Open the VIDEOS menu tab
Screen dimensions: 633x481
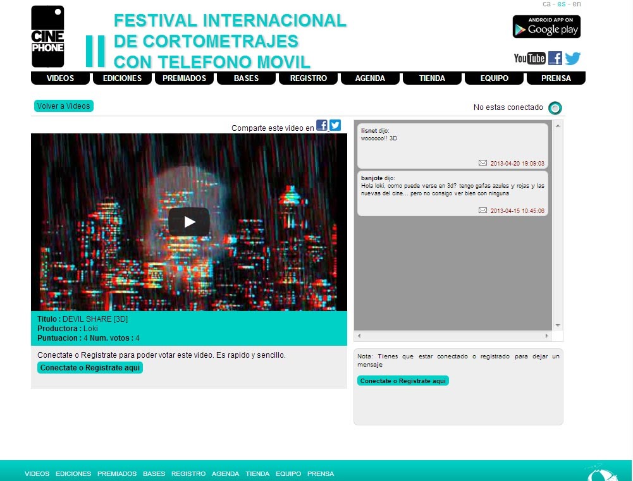pos(61,78)
